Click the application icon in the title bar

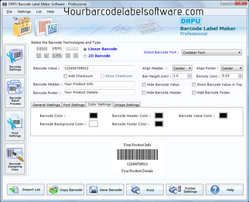[x=5, y=4]
